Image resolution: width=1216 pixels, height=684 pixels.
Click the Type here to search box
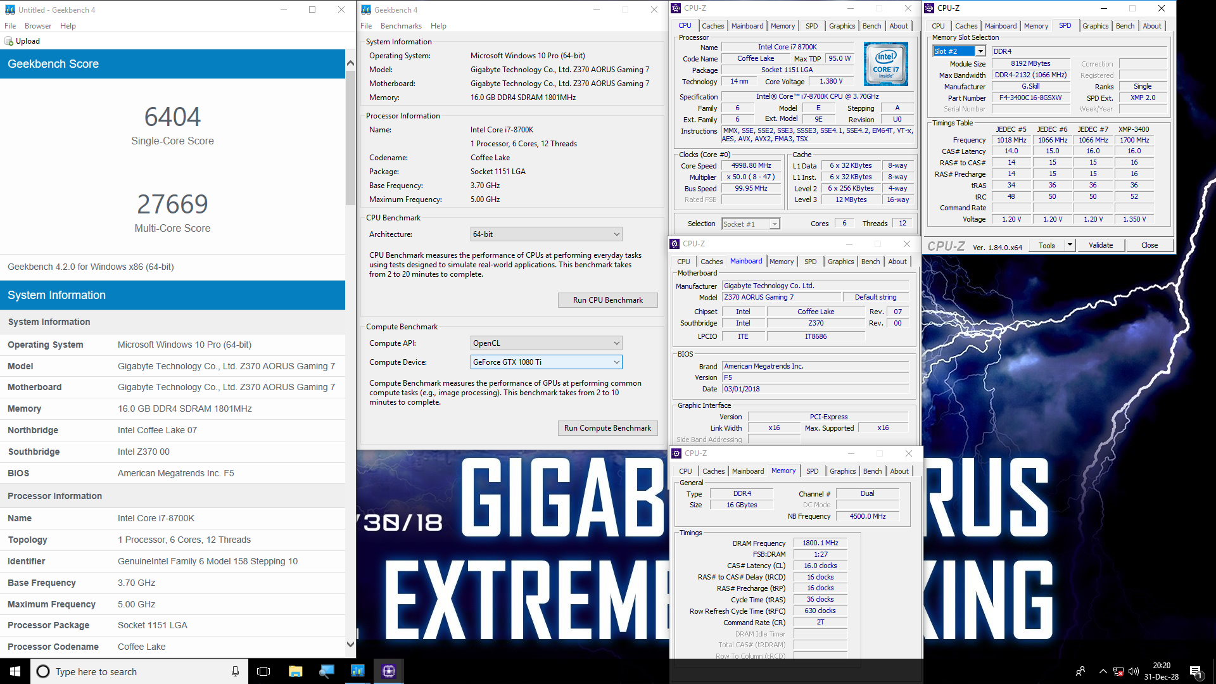[141, 671]
